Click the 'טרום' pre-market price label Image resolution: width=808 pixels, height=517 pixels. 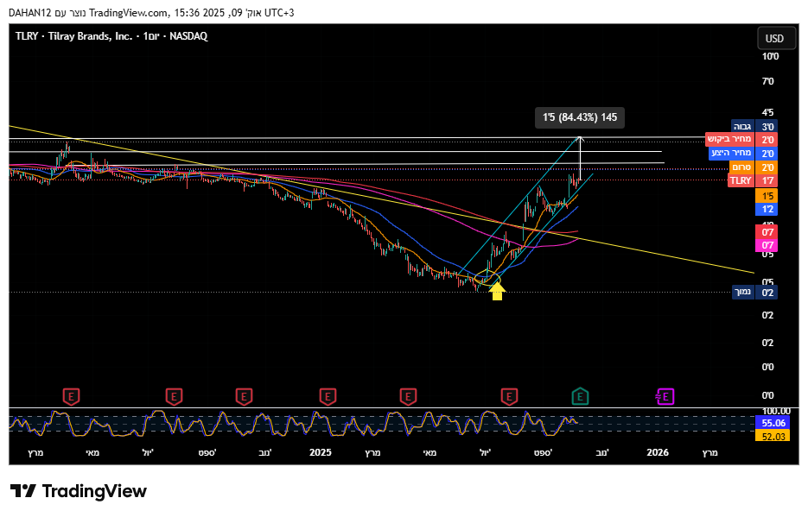click(741, 167)
